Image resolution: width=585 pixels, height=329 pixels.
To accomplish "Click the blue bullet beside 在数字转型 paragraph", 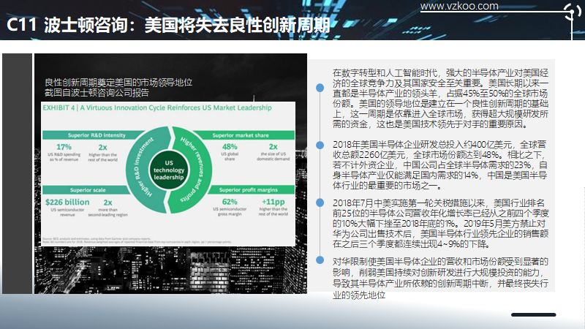I will tap(320, 88).
